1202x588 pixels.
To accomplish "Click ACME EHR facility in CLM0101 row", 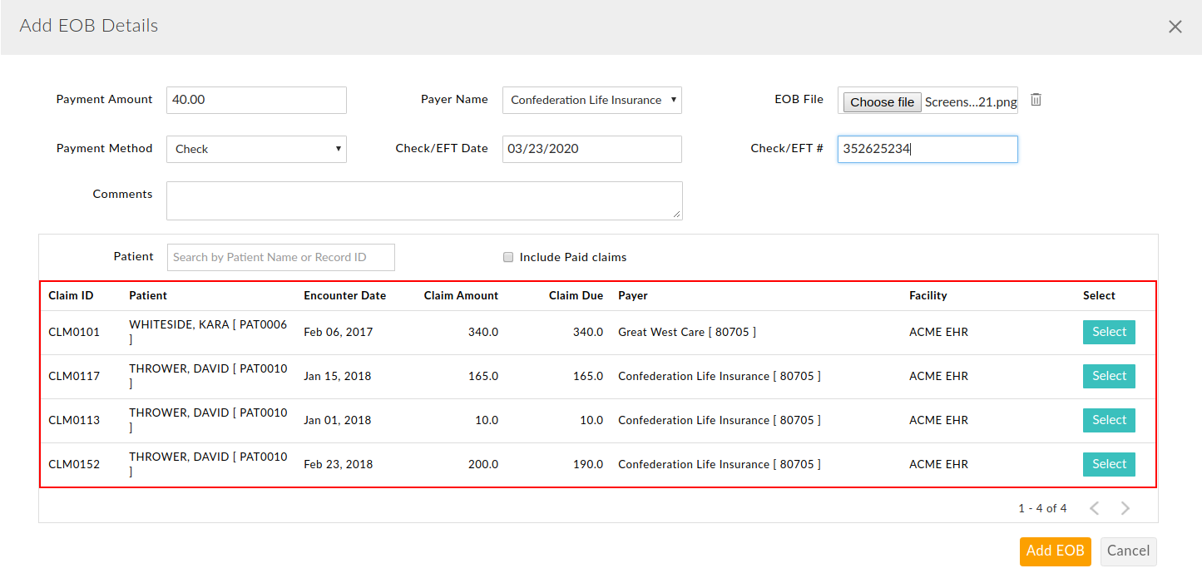I will pos(938,332).
